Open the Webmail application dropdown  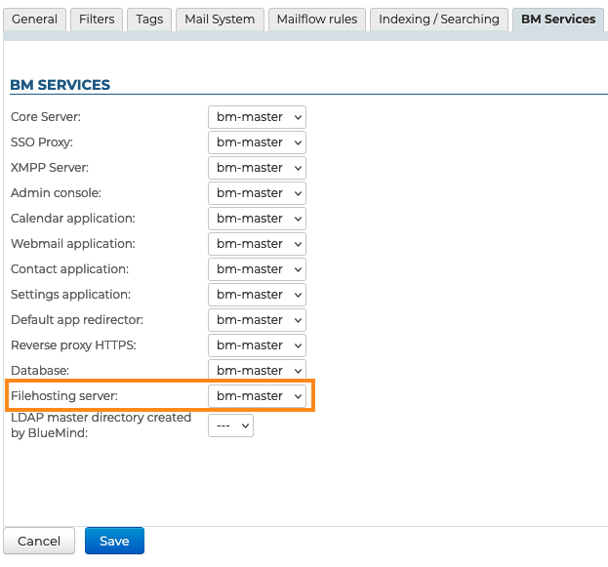(257, 244)
